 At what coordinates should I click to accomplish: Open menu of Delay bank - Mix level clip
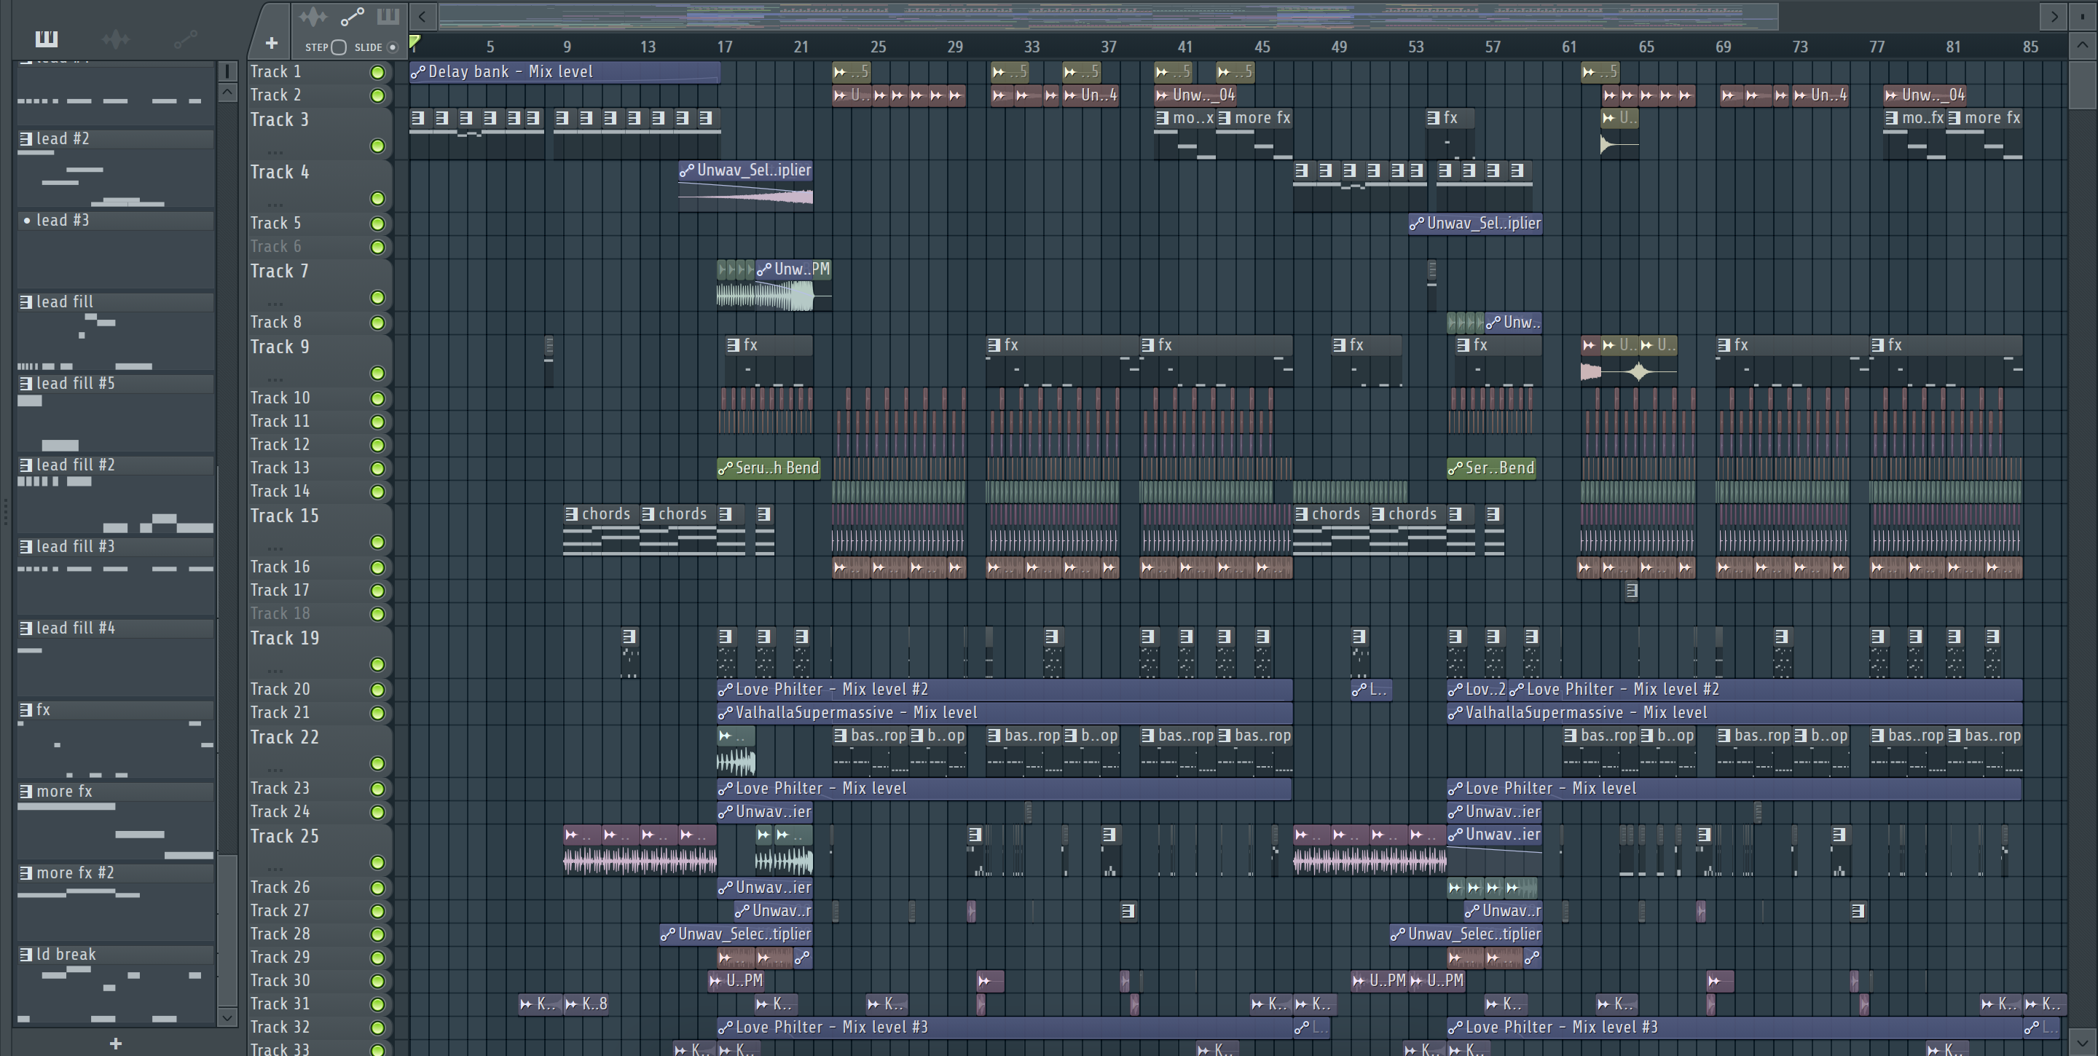coord(418,72)
